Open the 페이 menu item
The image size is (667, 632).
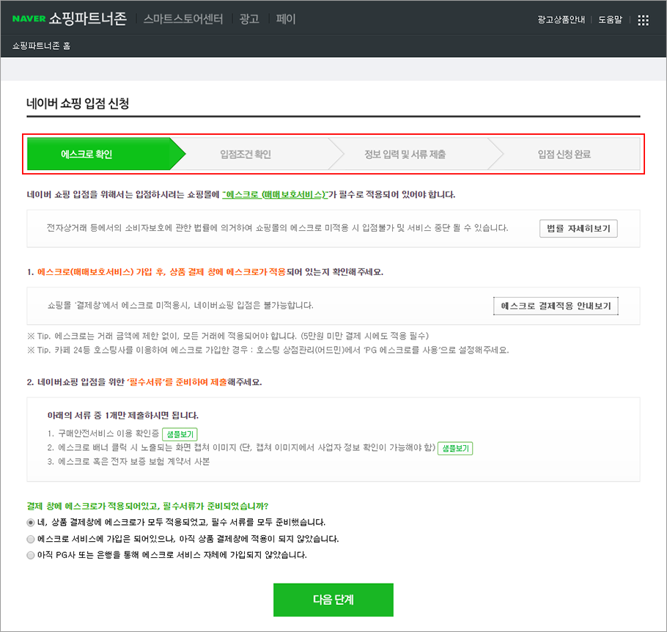(285, 19)
